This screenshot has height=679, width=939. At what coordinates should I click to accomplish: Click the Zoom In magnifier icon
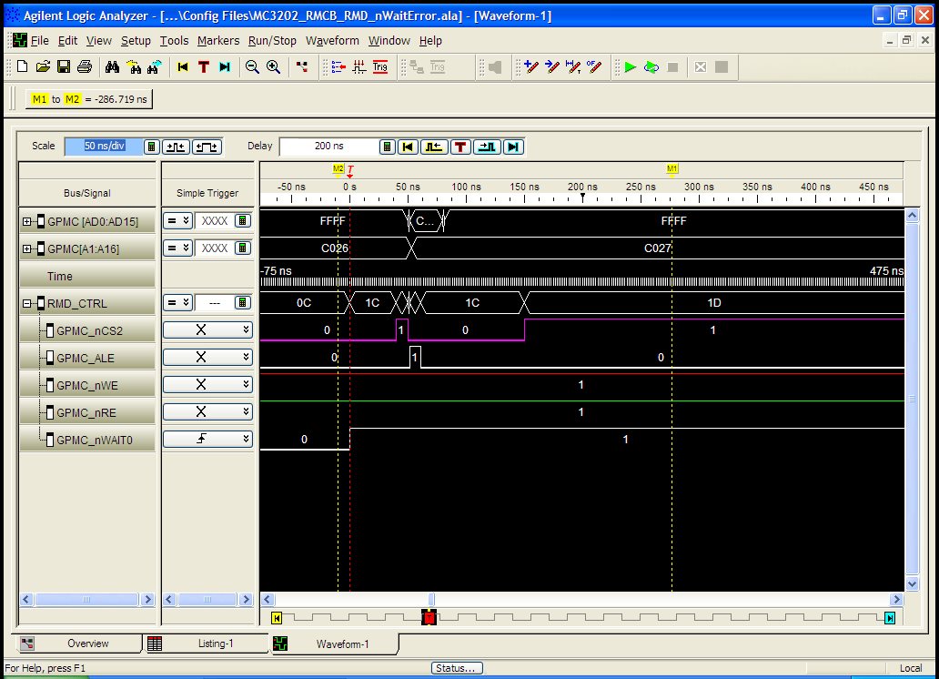pos(273,67)
